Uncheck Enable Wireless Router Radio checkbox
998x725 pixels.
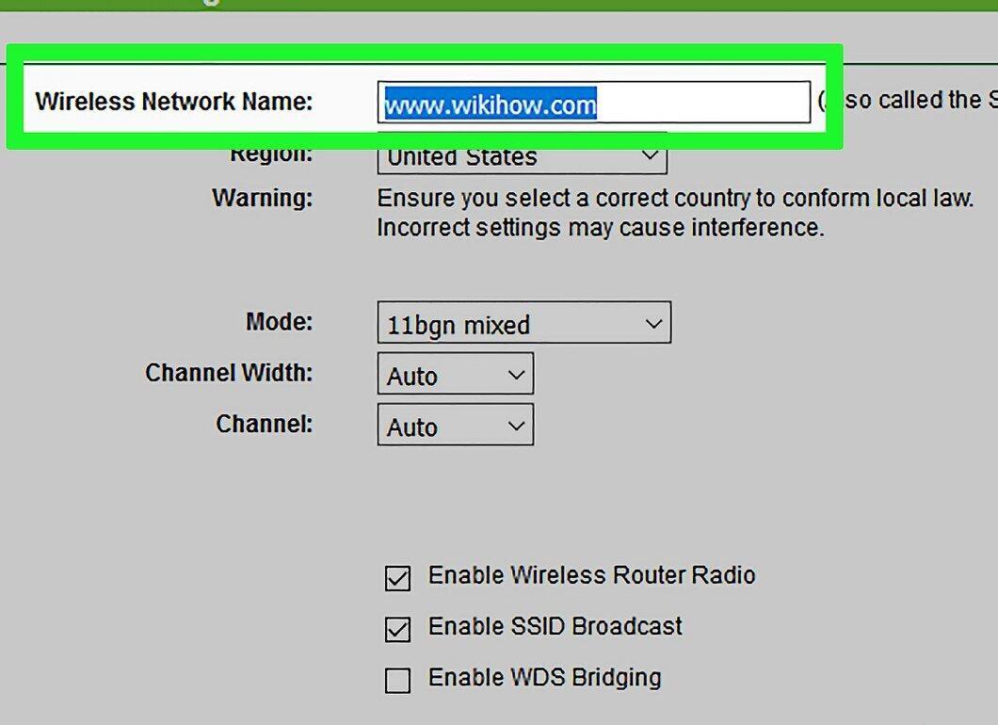pos(398,578)
